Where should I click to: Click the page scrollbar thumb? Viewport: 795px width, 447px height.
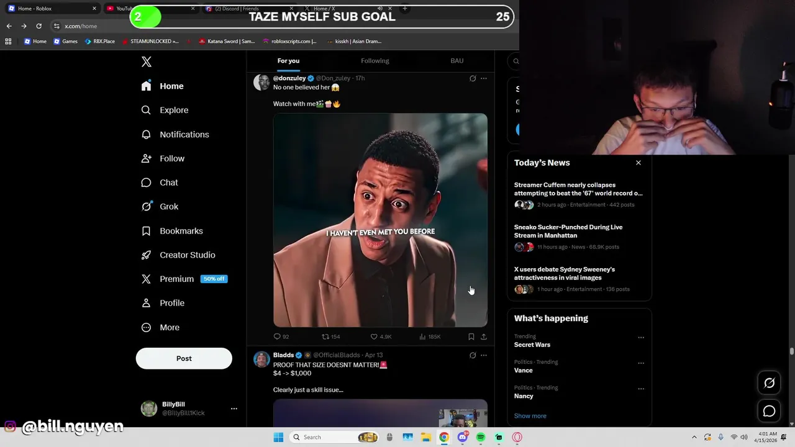click(792, 351)
